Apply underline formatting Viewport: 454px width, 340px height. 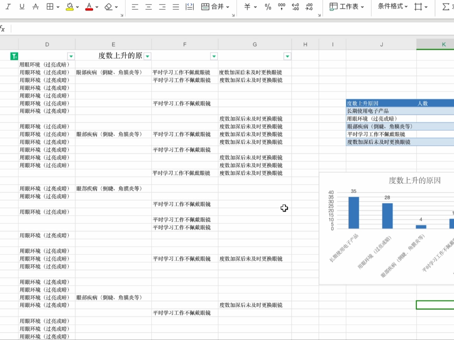pos(21,6)
